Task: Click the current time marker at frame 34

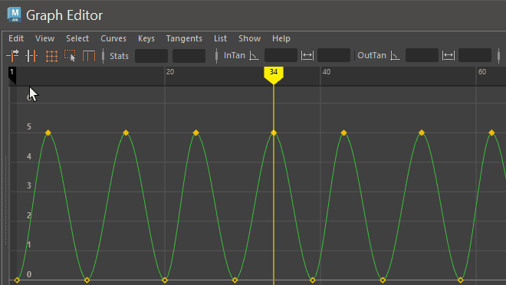Action: coord(274,74)
